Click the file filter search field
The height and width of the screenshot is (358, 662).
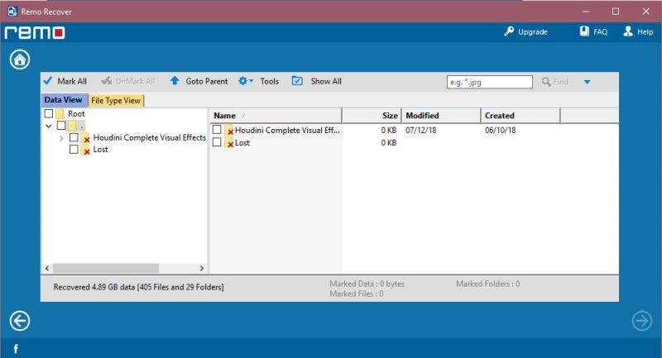[490, 82]
